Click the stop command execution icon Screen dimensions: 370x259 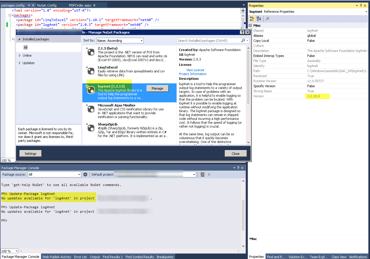click(209, 174)
